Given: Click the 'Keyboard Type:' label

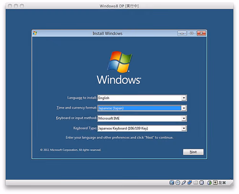Looking at the screenshot, I should (x=85, y=128).
